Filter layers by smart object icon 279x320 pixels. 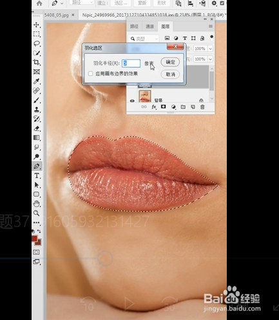202,38
